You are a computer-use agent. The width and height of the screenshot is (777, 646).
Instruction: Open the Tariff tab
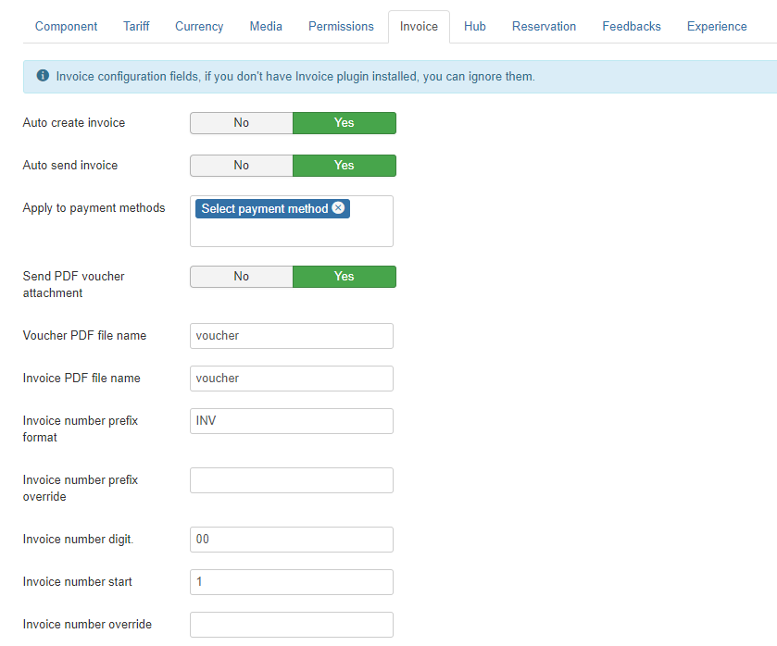(x=136, y=27)
